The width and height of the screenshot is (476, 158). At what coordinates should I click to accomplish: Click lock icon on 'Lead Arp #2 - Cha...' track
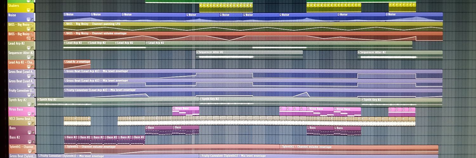tap(29, 67)
